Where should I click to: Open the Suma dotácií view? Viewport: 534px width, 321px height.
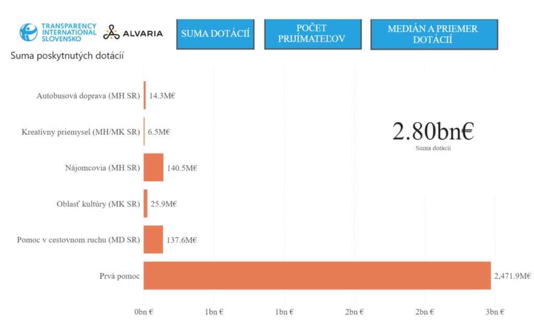215,34
